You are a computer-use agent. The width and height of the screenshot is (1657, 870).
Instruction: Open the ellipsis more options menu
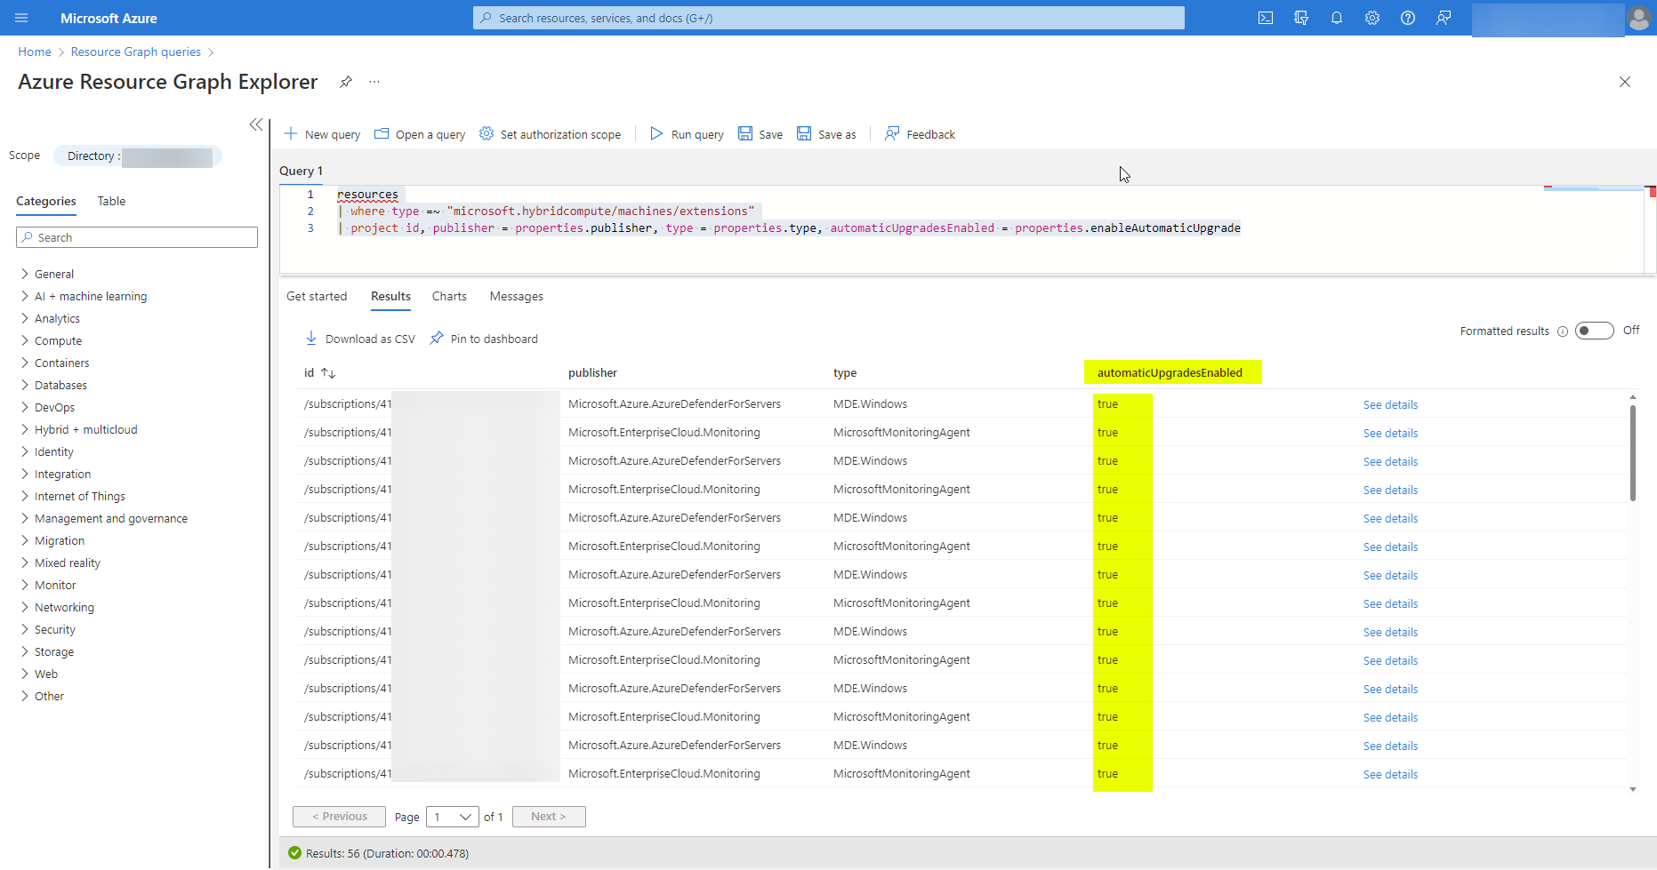(374, 82)
